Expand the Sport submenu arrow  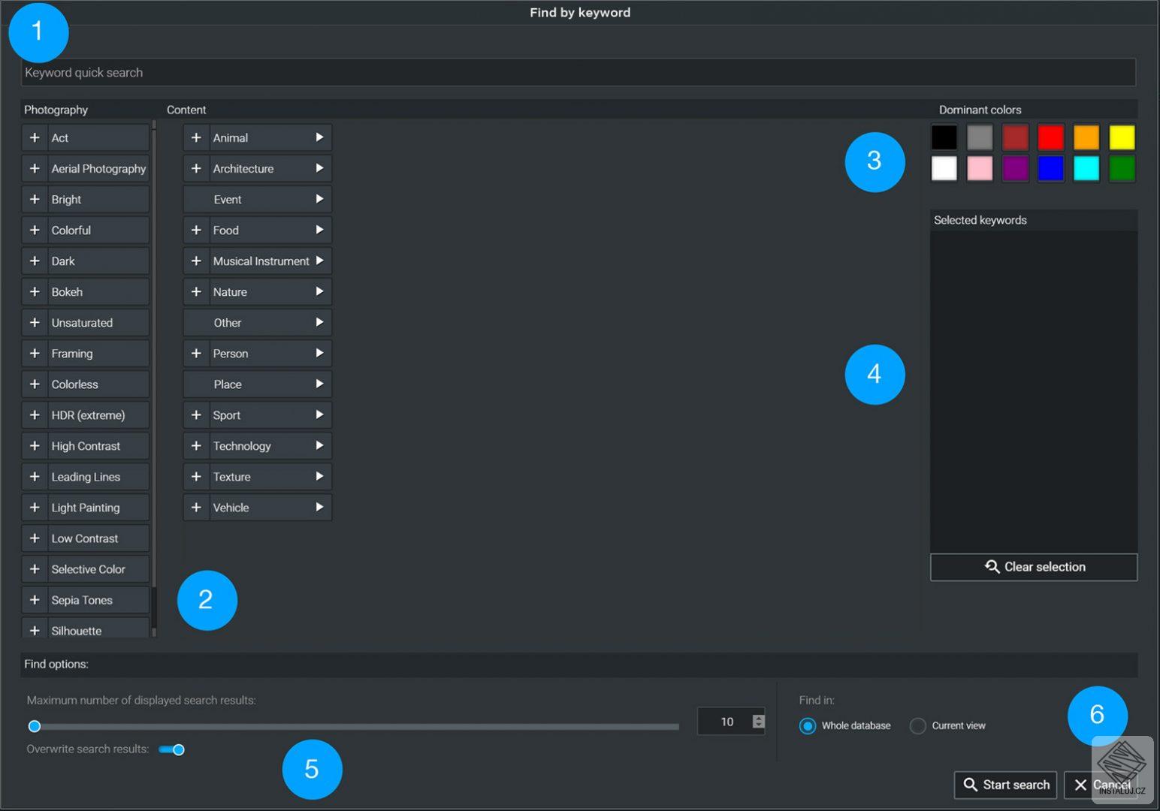(x=319, y=415)
